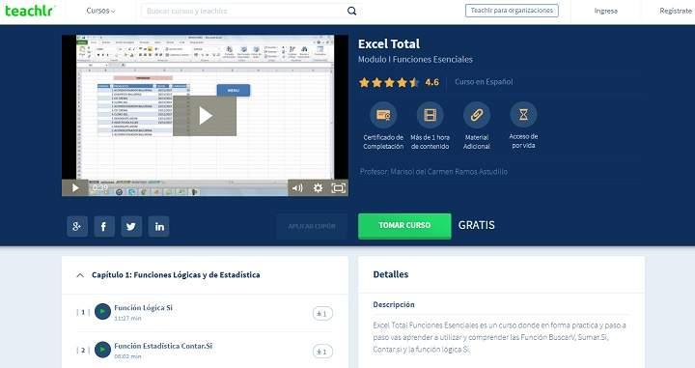Click Modulo I Funciones Esenciales subtitle
This screenshot has width=695, height=368.
click(x=415, y=60)
